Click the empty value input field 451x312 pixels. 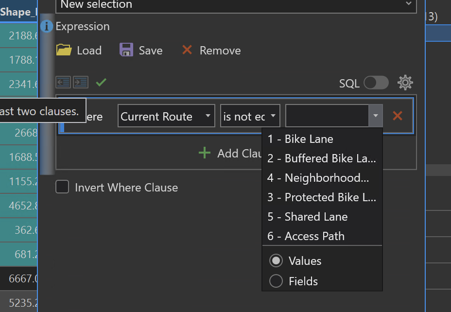pos(328,117)
